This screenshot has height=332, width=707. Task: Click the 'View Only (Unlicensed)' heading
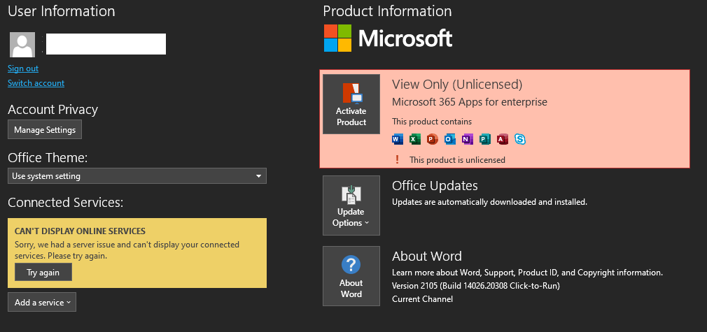457,85
